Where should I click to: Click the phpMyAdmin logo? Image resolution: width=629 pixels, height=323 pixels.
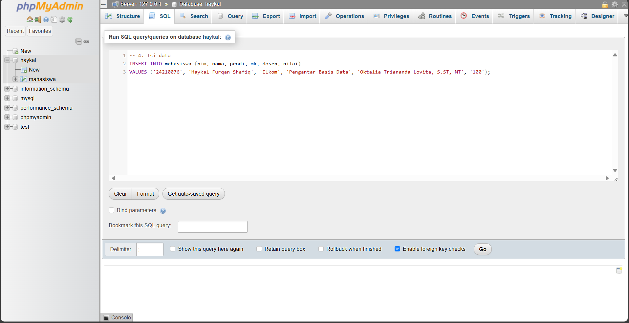pos(50,6)
